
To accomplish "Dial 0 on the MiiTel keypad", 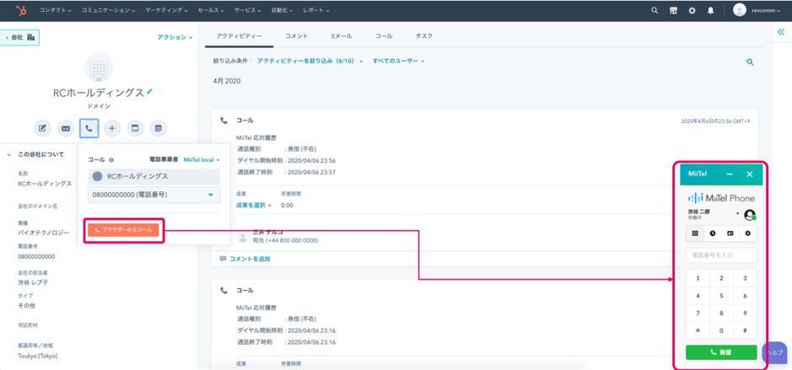I will (x=721, y=330).
